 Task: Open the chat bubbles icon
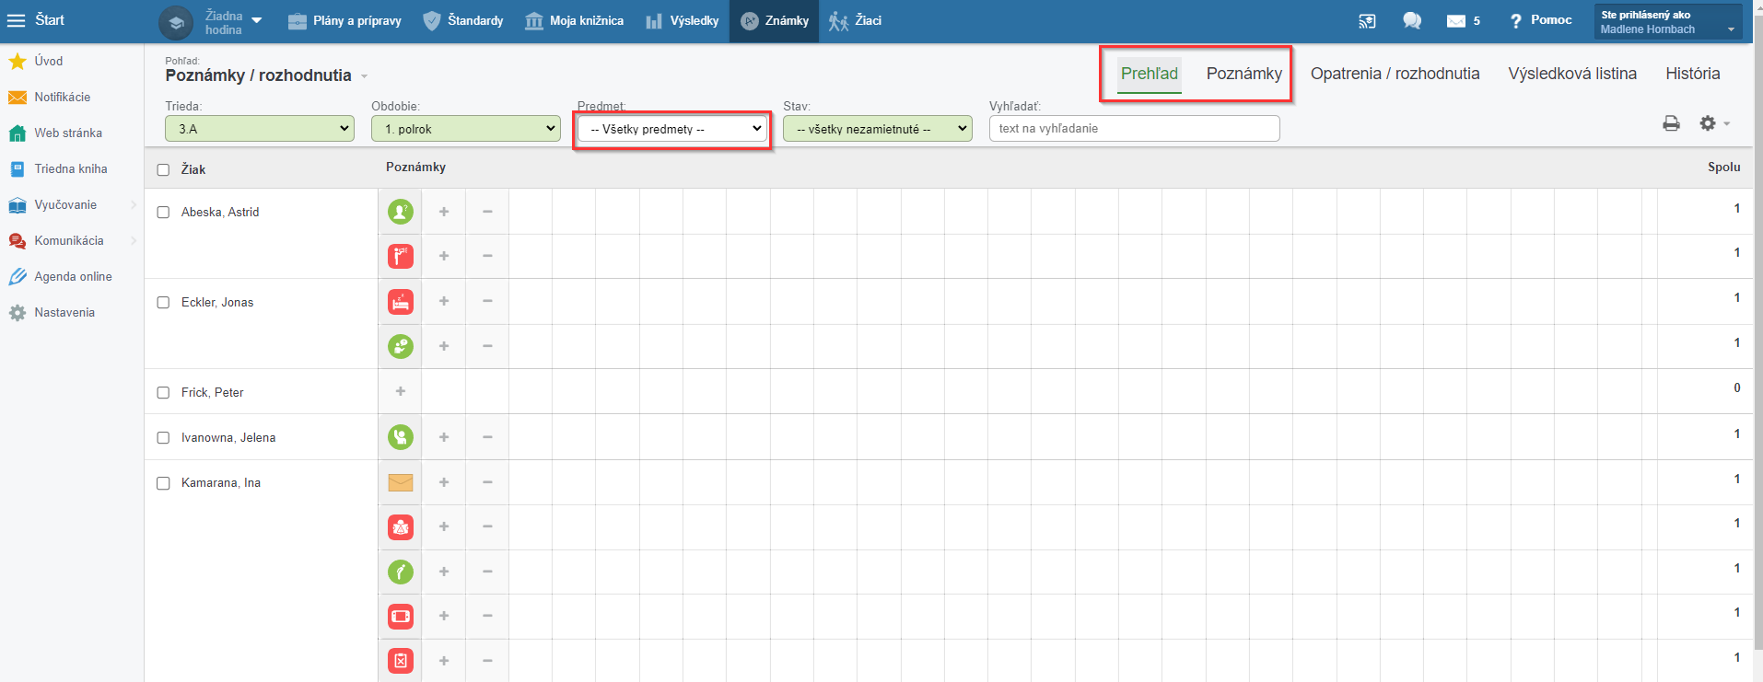click(x=1411, y=21)
